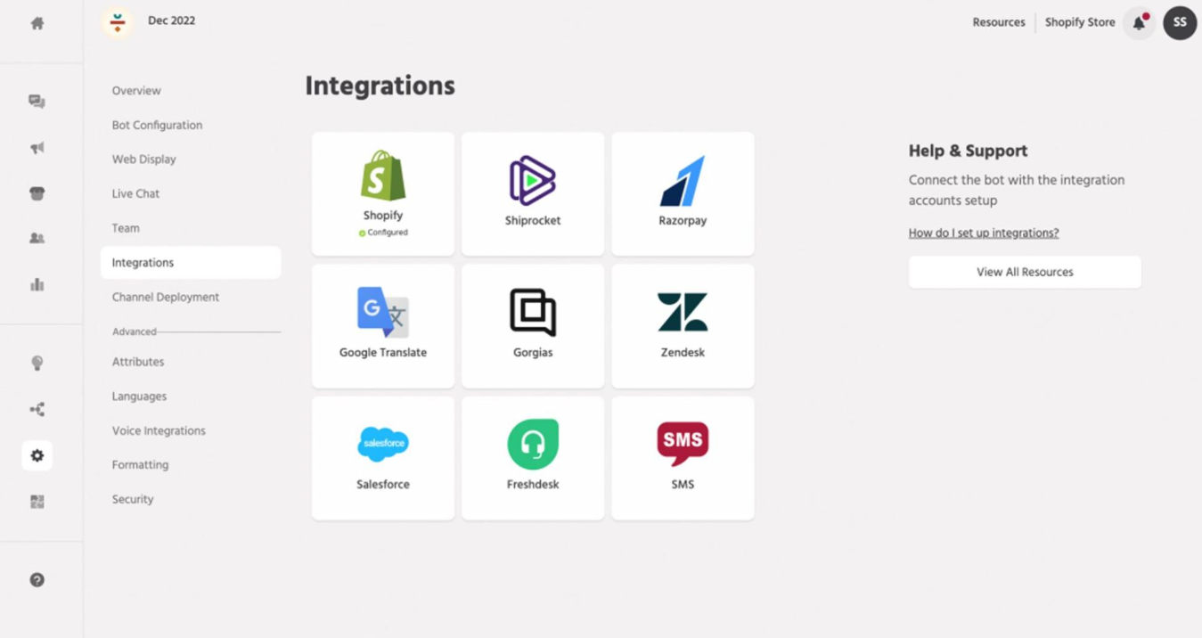Viewport: 1202px width, 638px height.
Task: Open Channel Deployment in side menu
Action: click(166, 298)
